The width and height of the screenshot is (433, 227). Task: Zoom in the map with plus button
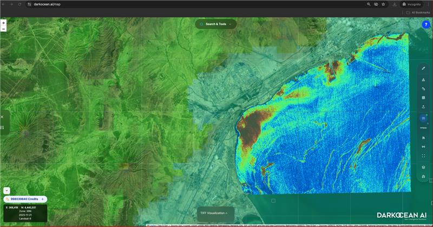3,23
